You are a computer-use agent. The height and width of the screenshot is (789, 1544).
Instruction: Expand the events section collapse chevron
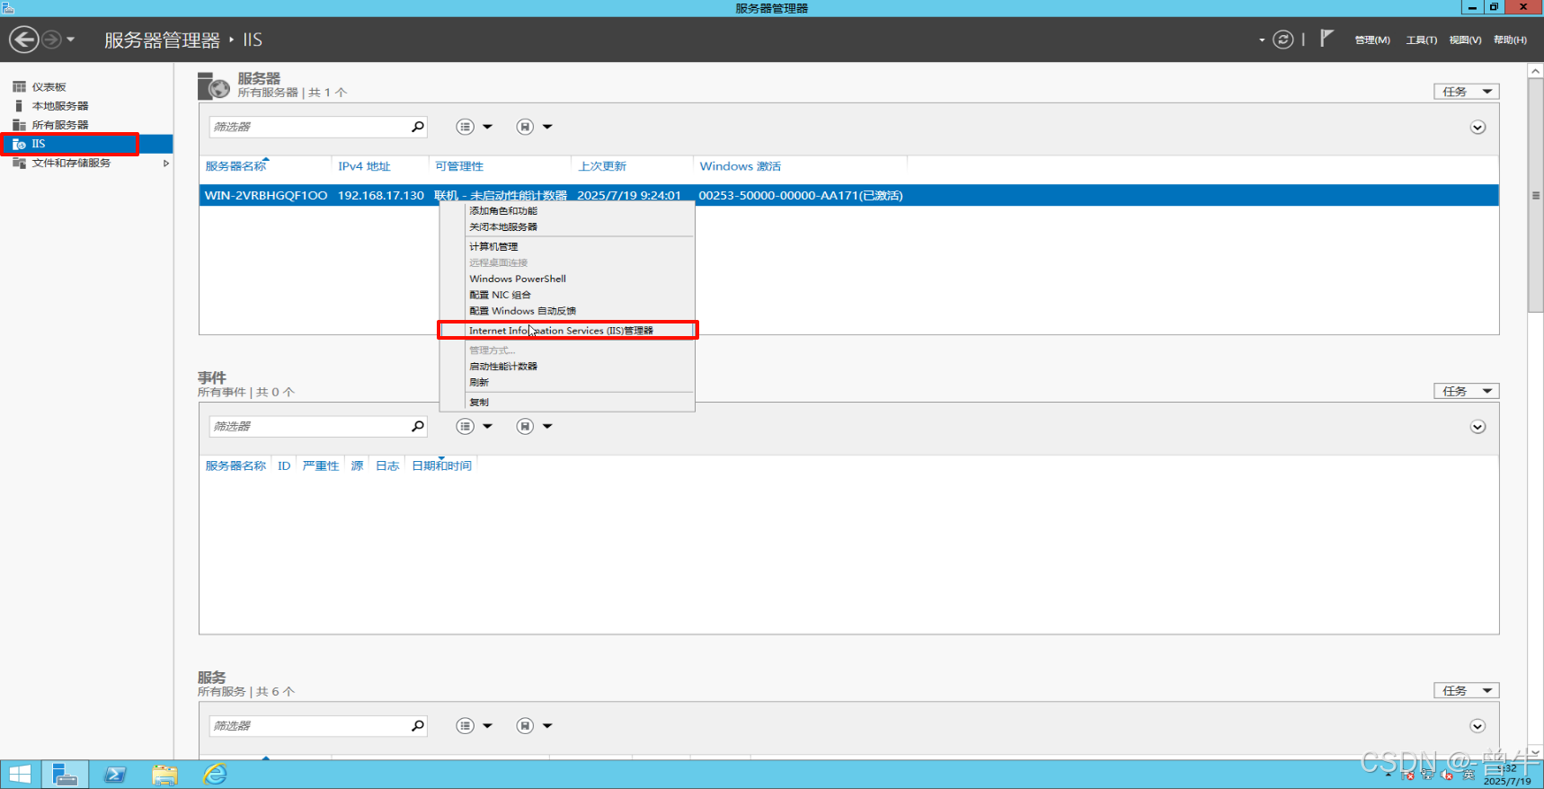click(x=1477, y=427)
